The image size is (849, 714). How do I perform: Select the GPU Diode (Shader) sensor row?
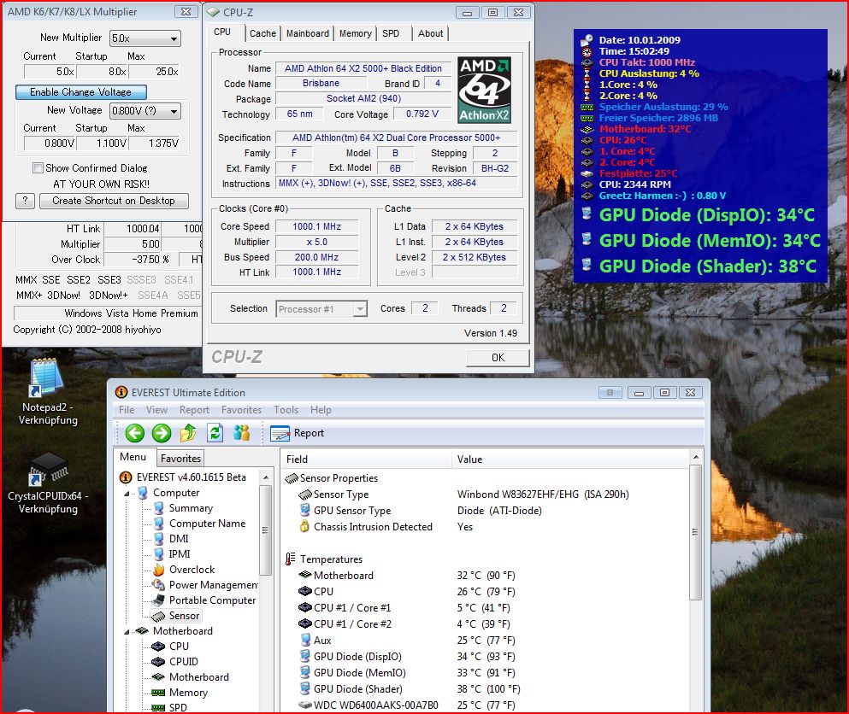coord(486,689)
